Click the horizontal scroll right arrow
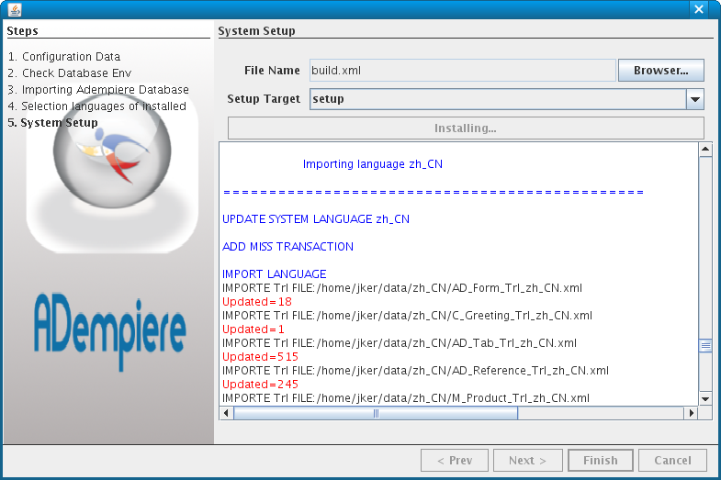Image resolution: width=721 pixels, height=480 pixels. (691, 413)
